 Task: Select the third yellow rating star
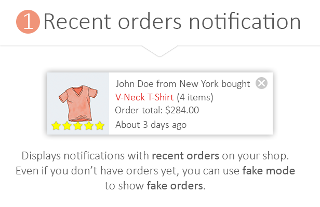[x=78, y=126]
